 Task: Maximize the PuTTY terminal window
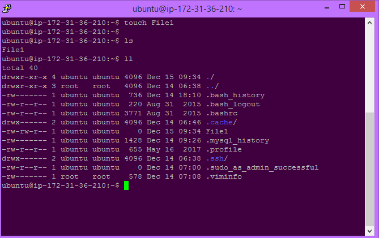click(342, 7)
